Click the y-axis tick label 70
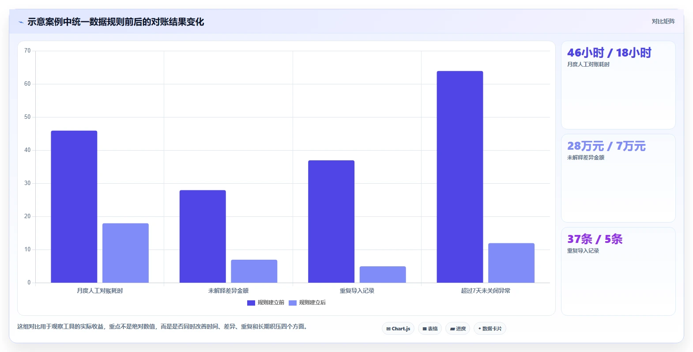The image size is (693, 352). click(x=27, y=51)
